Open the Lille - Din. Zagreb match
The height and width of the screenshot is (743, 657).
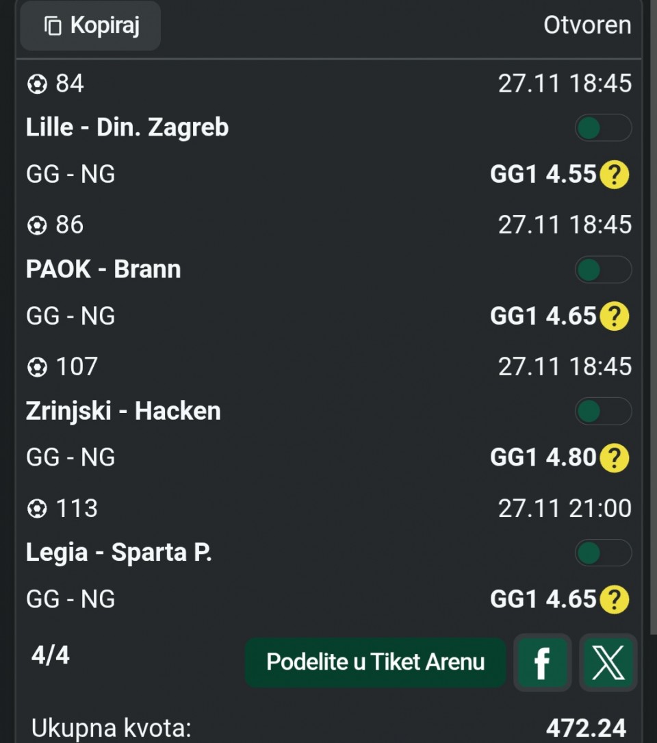[x=127, y=128]
